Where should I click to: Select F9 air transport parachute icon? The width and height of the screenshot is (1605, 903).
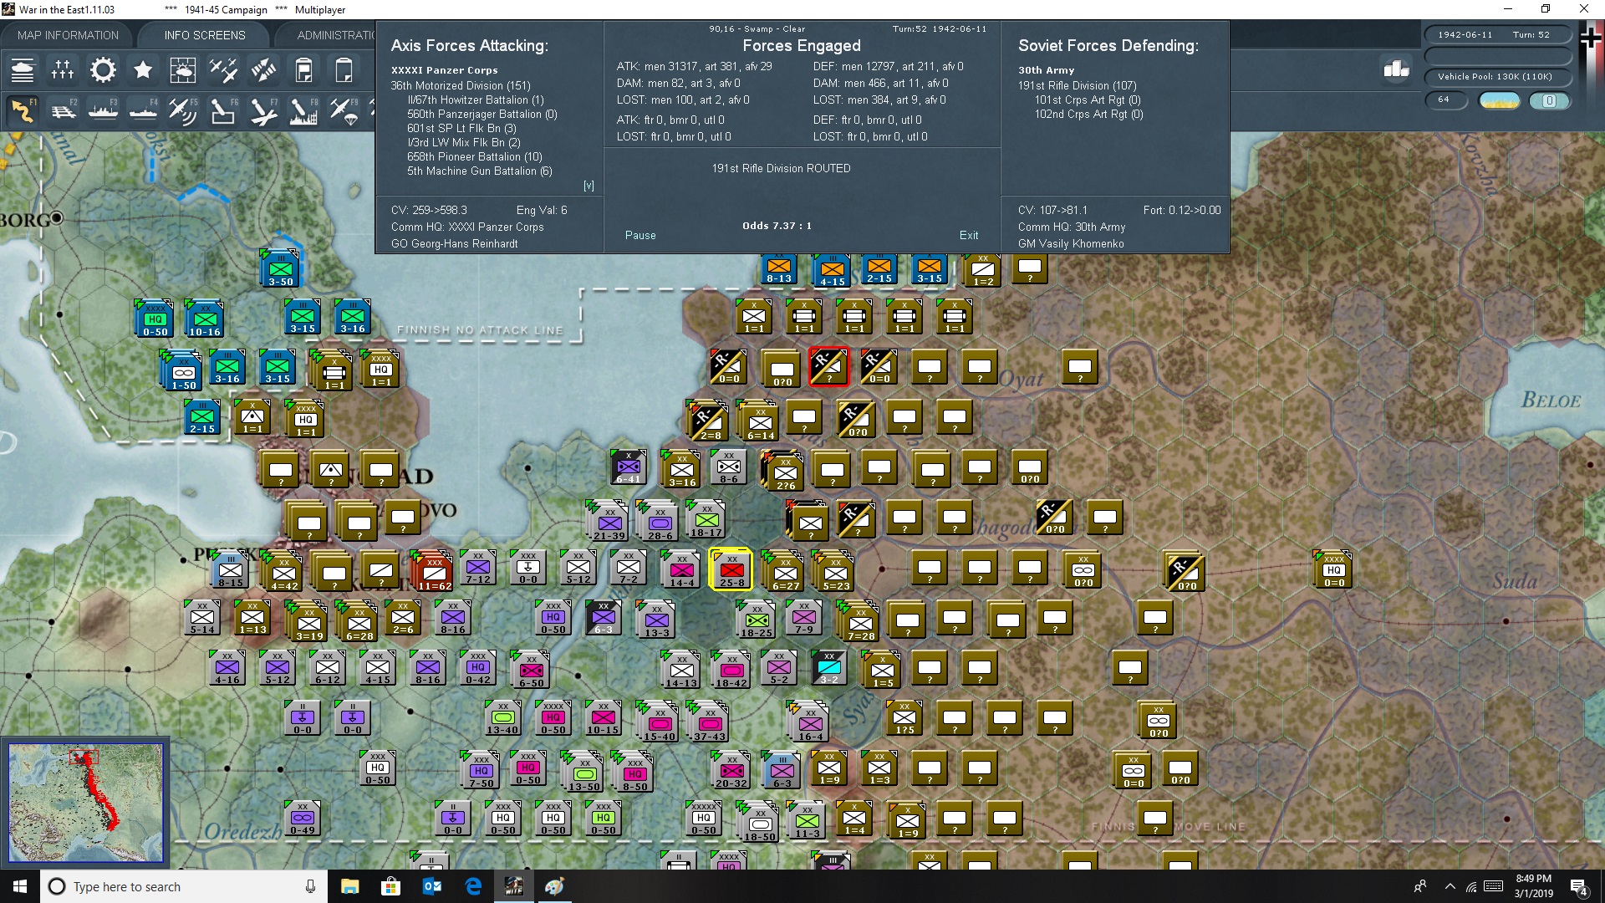[344, 111]
